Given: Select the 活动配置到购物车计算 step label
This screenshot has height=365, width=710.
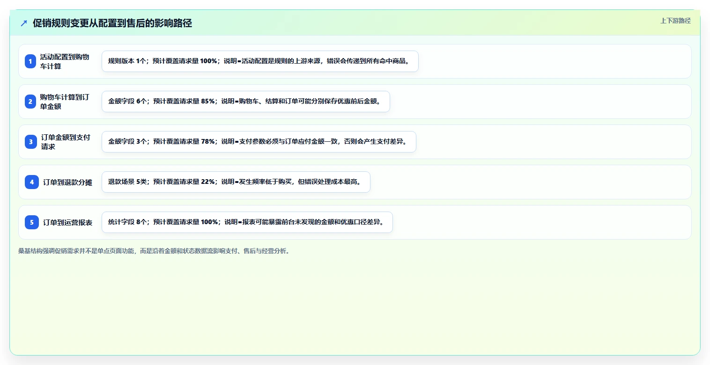Looking at the screenshot, I should click(x=65, y=61).
